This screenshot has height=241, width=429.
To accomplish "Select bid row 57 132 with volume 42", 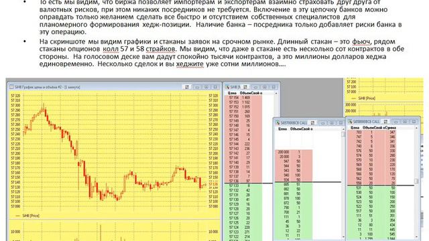I will (x=243, y=190).
